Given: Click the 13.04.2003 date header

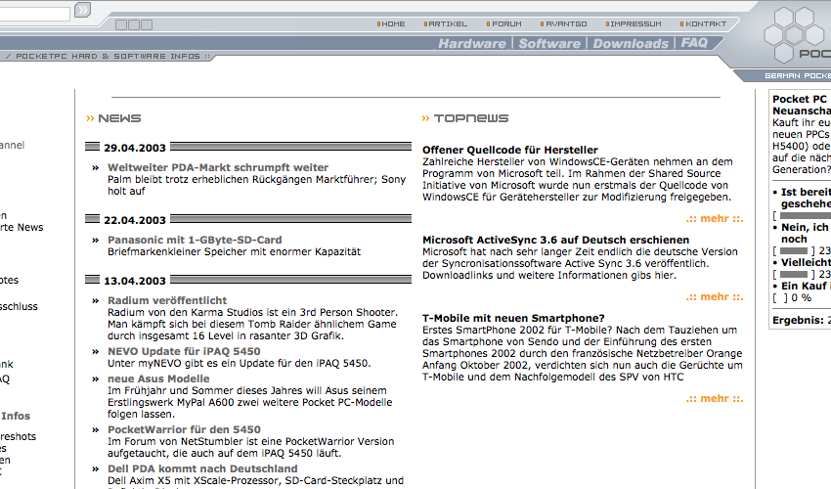Looking at the screenshot, I should [x=135, y=281].
